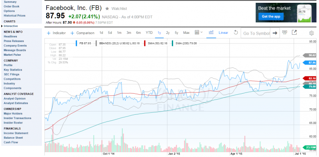Open the calendar date range dropdown
The image size is (319, 157).
[199, 32]
